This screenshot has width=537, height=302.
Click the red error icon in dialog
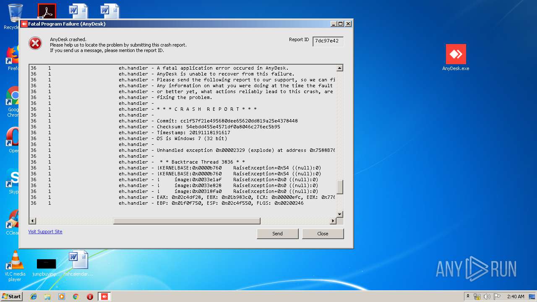pyautogui.click(x=35, y=43)
